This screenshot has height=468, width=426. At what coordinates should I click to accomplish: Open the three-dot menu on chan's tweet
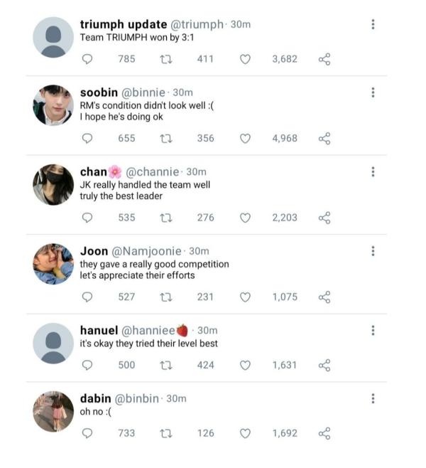coord(373,172)
